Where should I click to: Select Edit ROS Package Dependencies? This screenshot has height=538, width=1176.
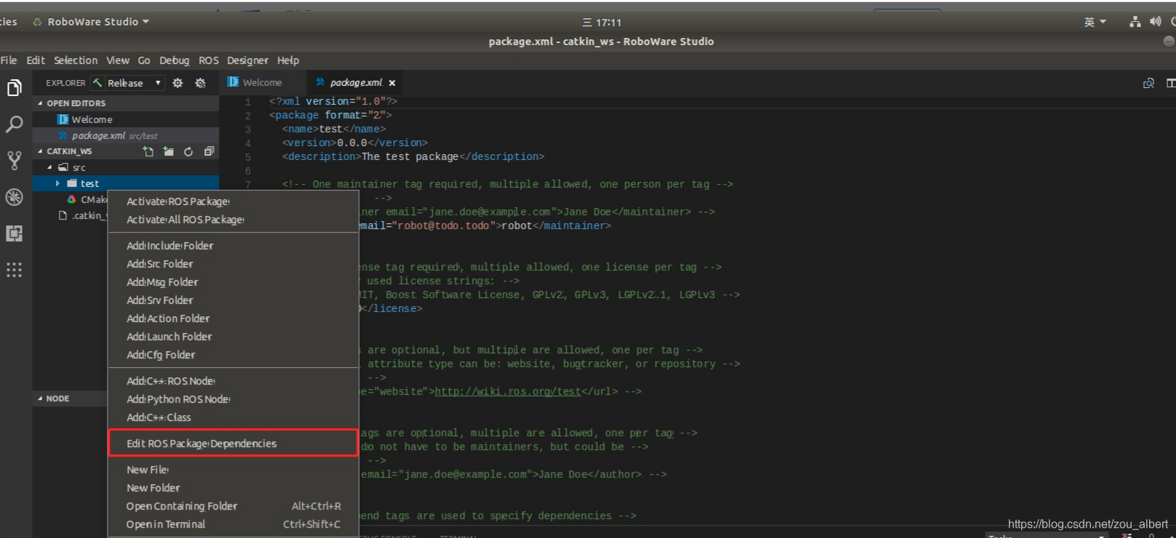233,443
